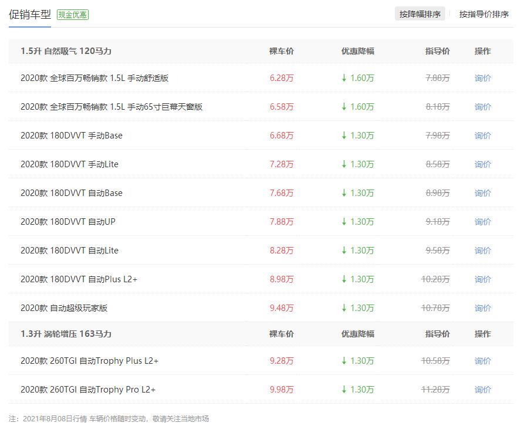Select model 260TGI 自动Trophy Pro L2+
Image resolution: width=521 pixels, height=426 pixels.
102,390
